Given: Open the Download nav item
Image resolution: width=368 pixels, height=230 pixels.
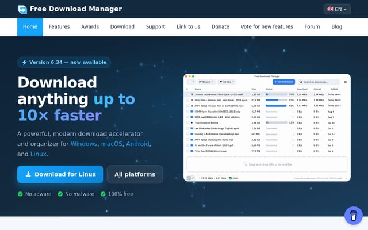Looking at the screenshot, I should (122, 27).
